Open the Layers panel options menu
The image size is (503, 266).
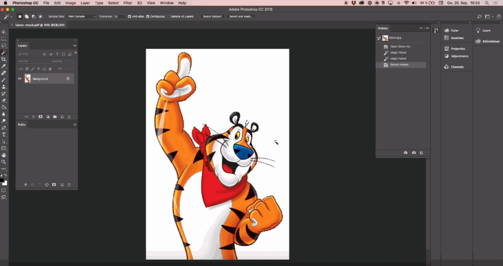click(75, 46)
